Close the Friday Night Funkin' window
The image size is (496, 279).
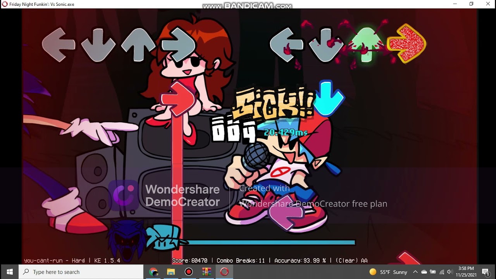[488, 4]
